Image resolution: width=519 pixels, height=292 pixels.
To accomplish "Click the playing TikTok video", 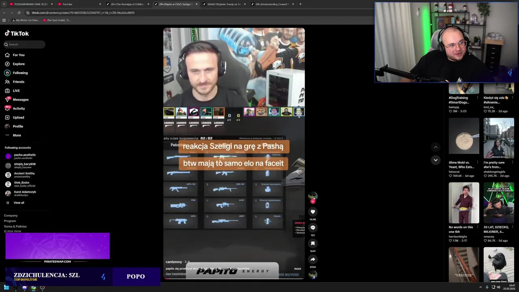I will [x=234, y=153].
